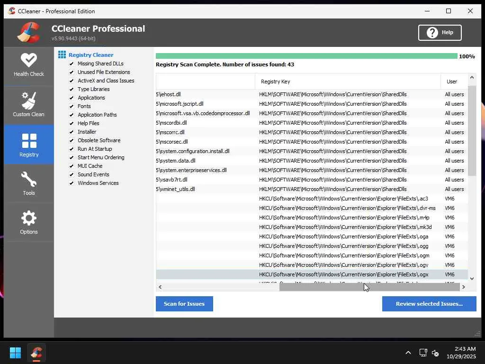485x364 pixels.
Task: Uncheck Type Libraries option
Action: [72, 89]
